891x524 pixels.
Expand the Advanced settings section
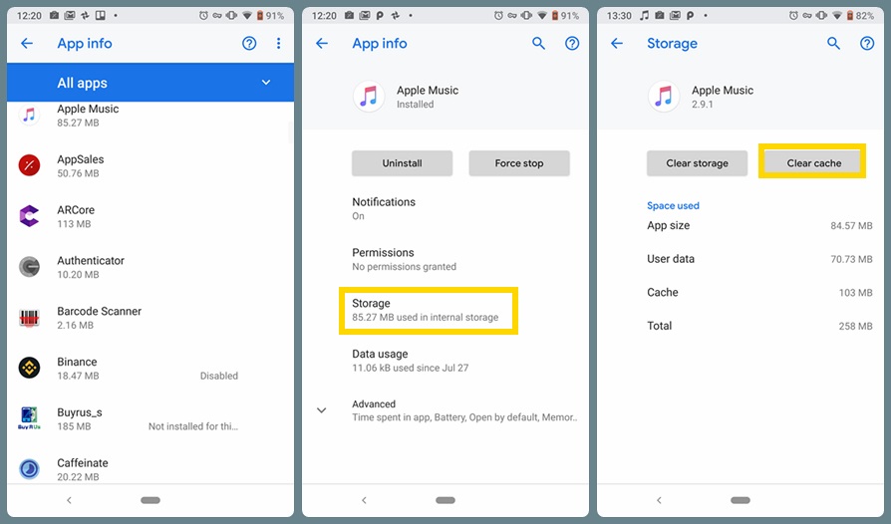click(x=321, y=410)
